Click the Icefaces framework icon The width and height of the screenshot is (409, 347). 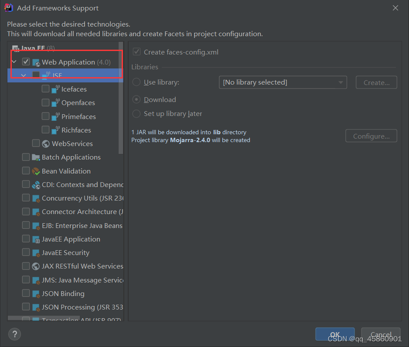click(55, 89)
